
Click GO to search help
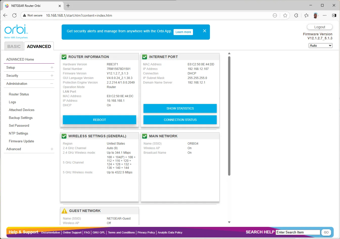point(326,232)
